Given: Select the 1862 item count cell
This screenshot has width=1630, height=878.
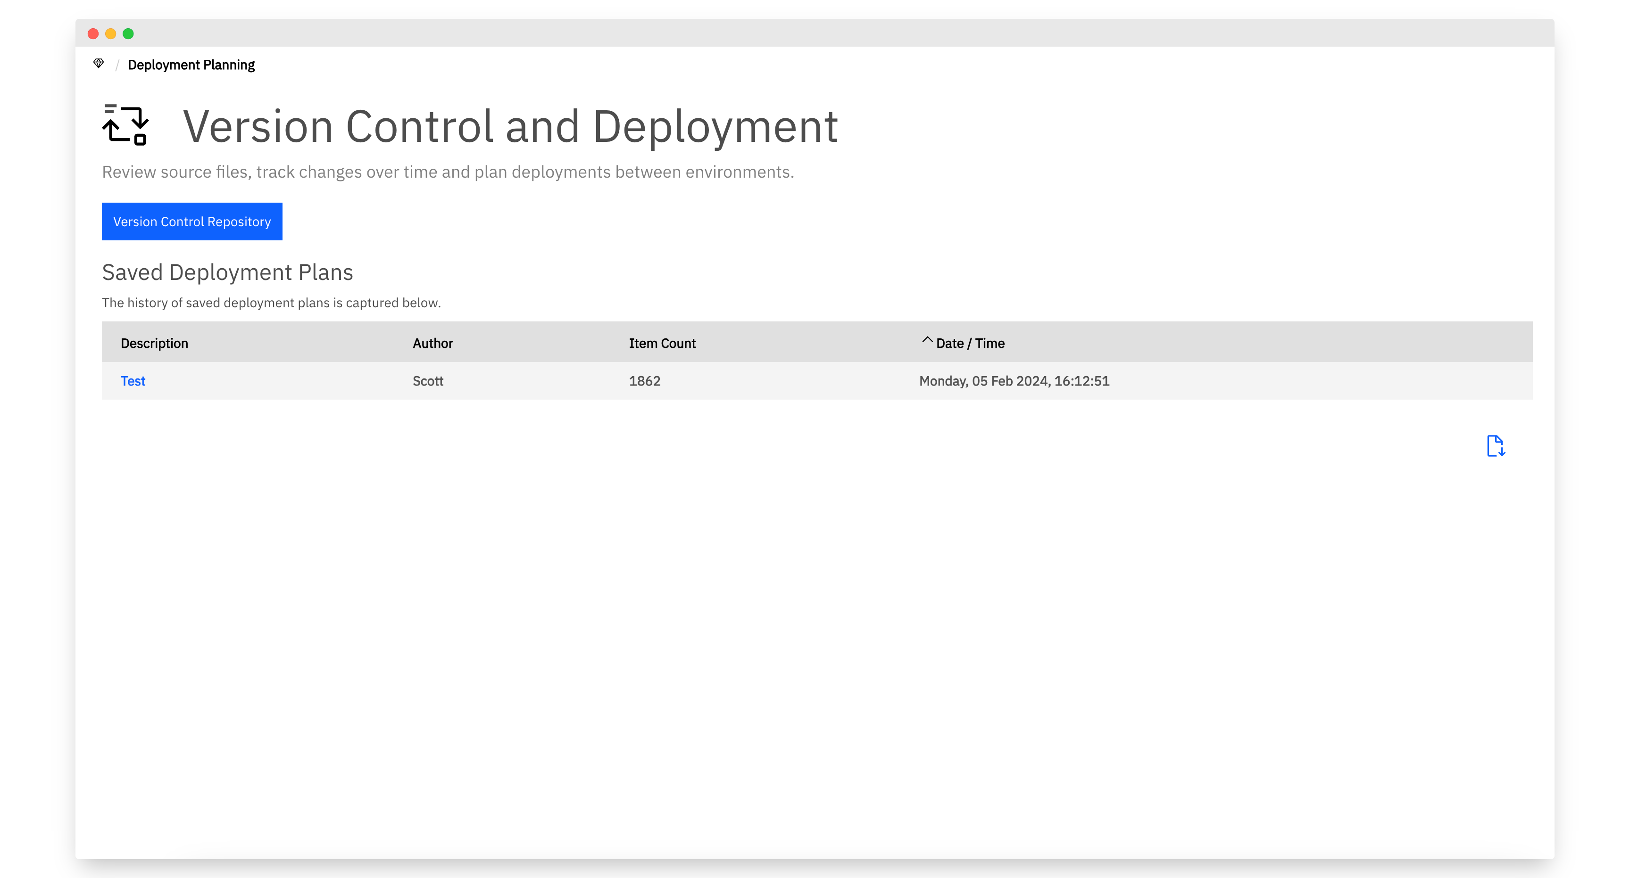Looking at the screenshot, I should (644, 380).
